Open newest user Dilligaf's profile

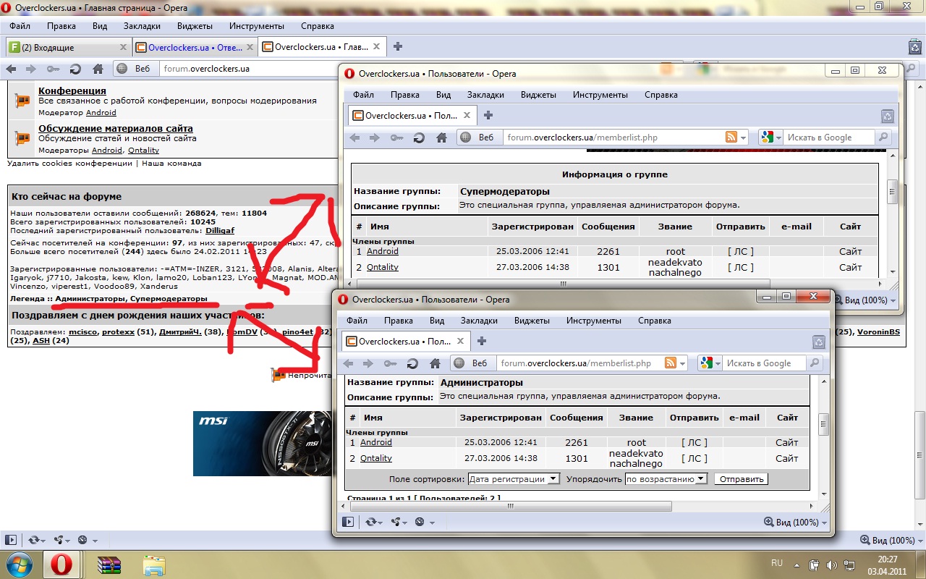coord(220,230)
